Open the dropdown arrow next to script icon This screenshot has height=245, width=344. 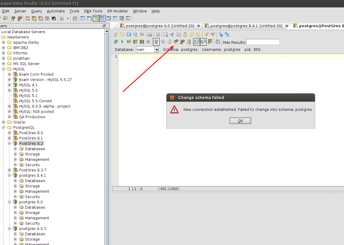click(x=68, y=18)
